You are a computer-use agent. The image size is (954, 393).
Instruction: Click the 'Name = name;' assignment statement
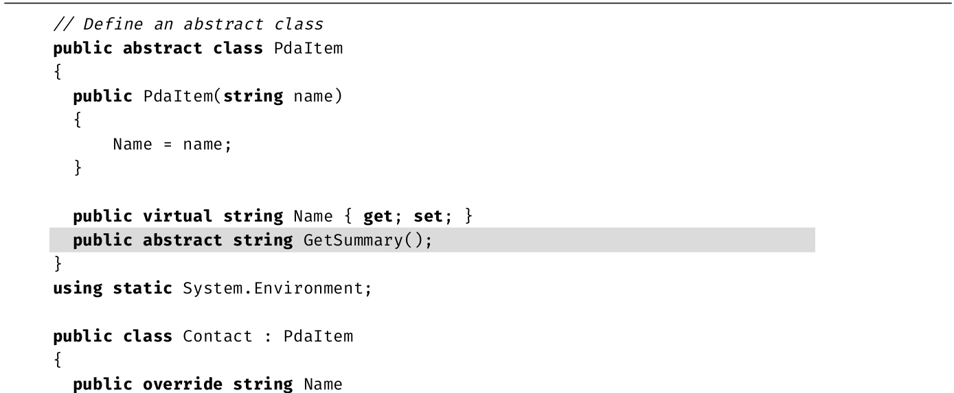click(x=171, y=145)
